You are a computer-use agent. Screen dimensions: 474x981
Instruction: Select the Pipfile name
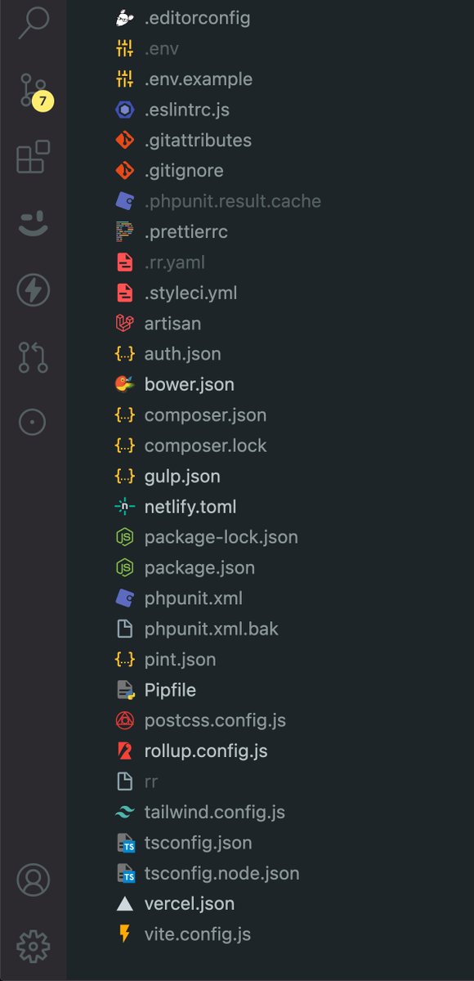(171, 690)
